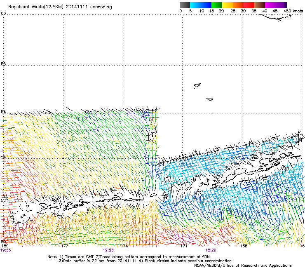Click the purple 18:20 swath time label
Viewport: 305px width, 268px height.
[211, 250]
